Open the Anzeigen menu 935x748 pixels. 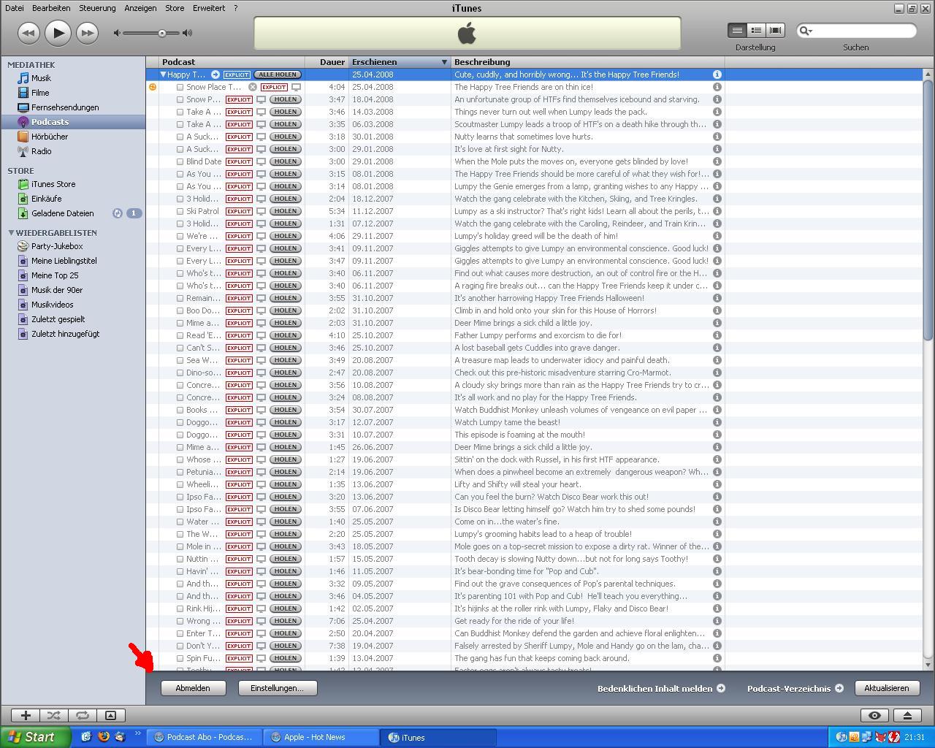tap(140, 8)
